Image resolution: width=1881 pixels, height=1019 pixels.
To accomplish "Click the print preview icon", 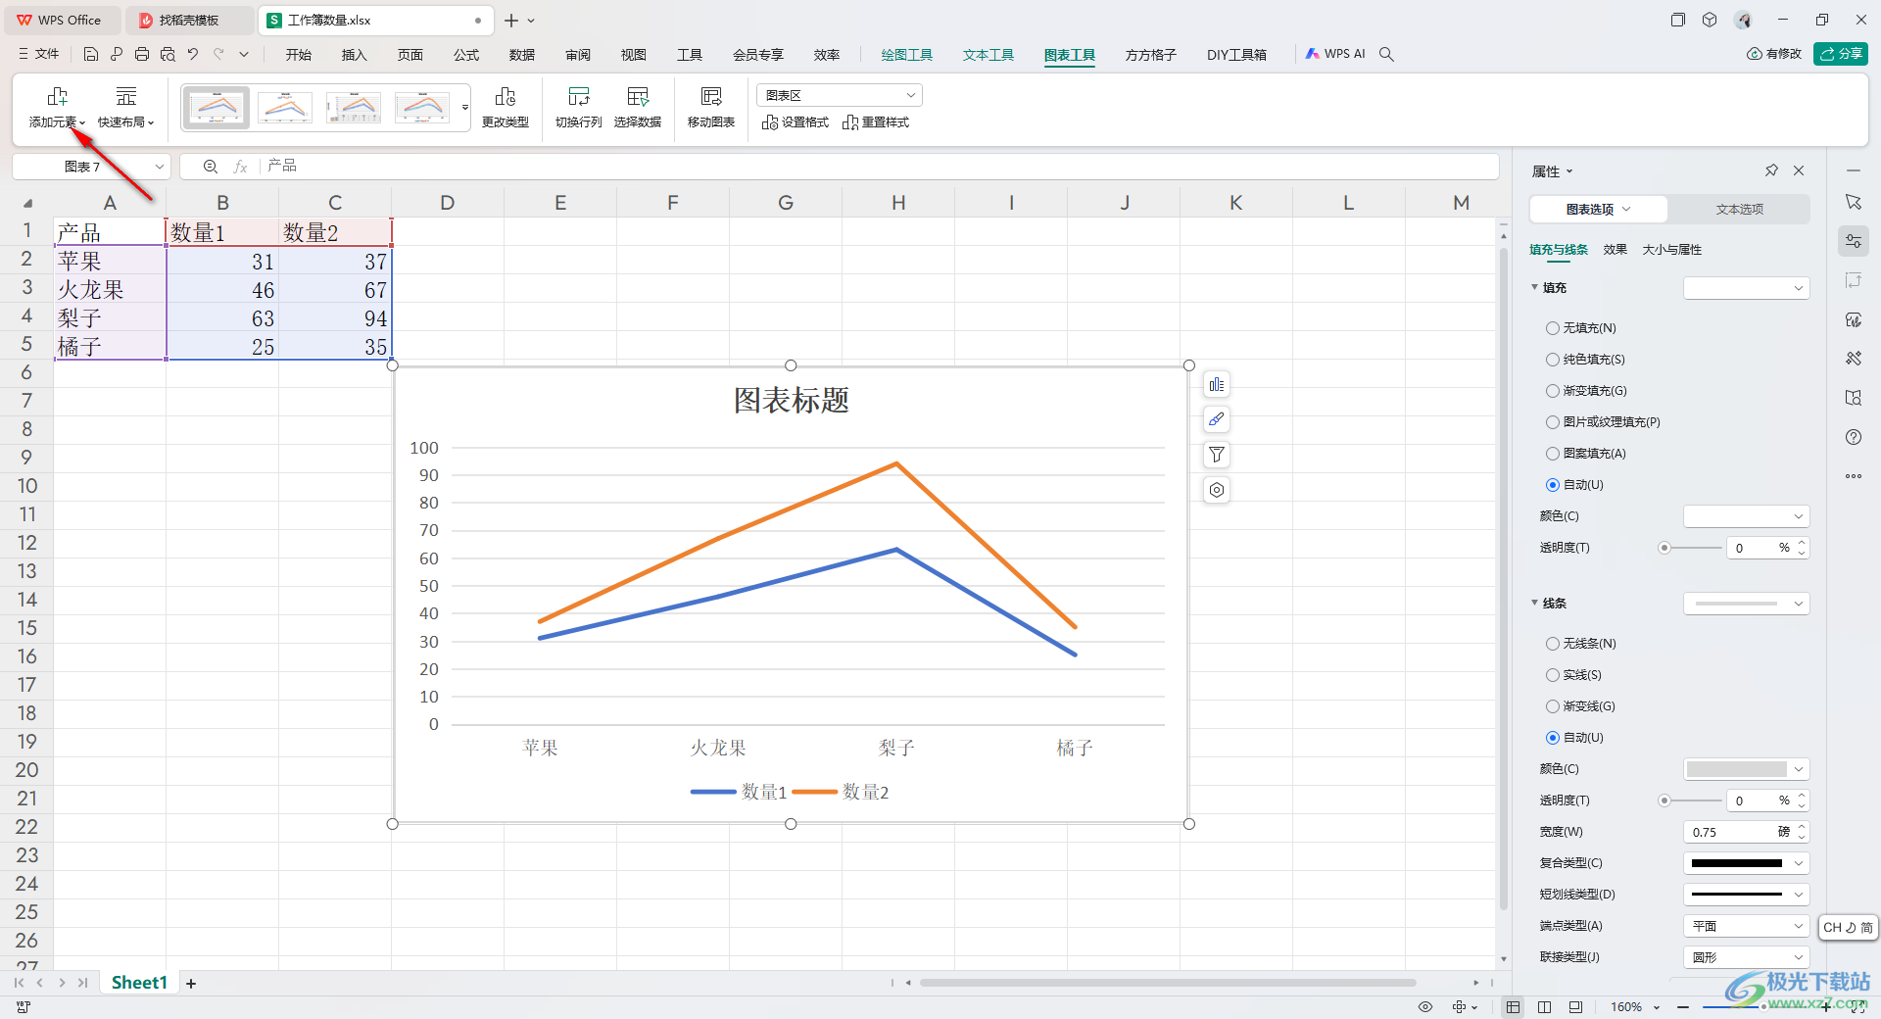I will 168,55.
